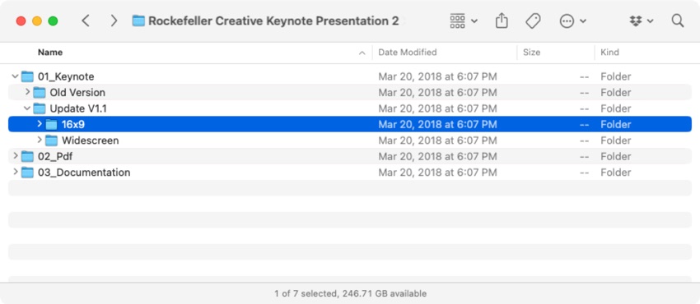Sort by the Date Modified column header
The image size is (700, 304).
[x=408, y=52]
